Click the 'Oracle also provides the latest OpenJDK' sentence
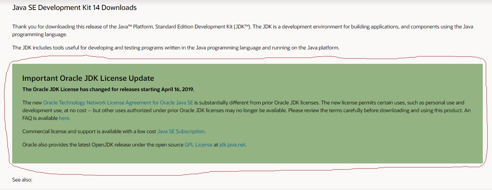Image resolution: width=492 pixels, height=190 pixels. [134, 145]
